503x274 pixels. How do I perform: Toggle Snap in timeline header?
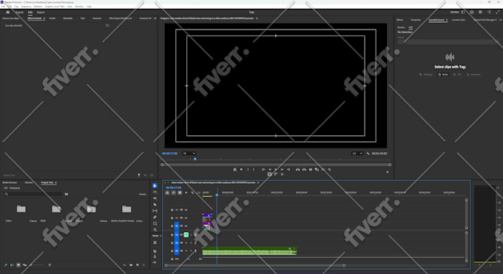click(174, 193)
